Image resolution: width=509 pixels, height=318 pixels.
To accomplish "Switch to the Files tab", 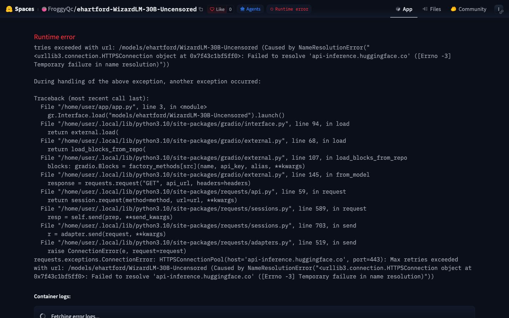I will point(432,9).
